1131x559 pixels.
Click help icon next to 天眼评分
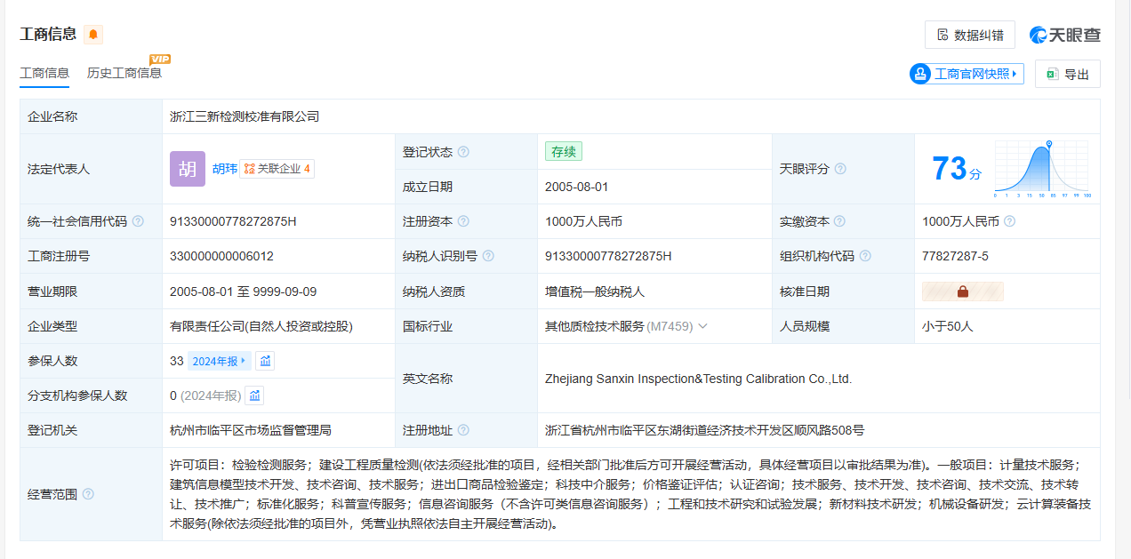(x=840, y=169)
